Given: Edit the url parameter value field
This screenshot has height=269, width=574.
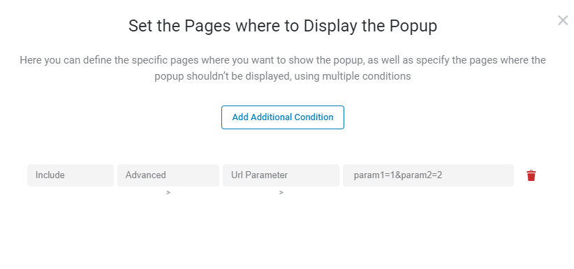Looking at the screenshot, I should click(428, 175).
